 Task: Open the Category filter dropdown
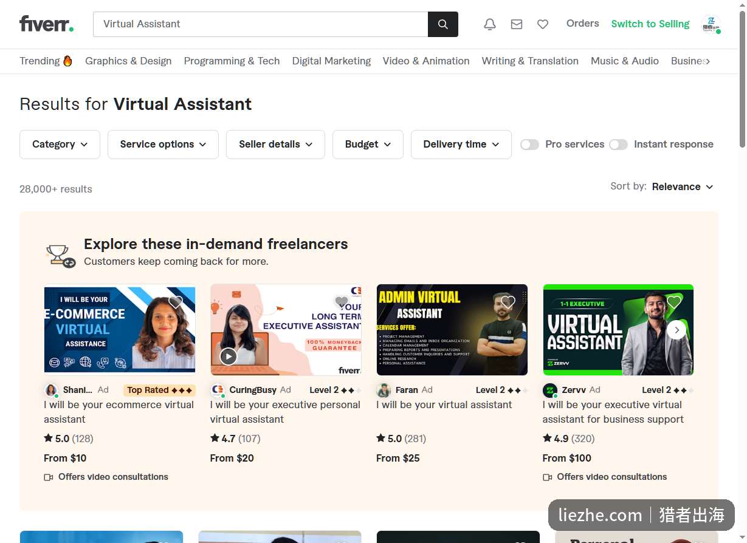click(x=60, y=145)
